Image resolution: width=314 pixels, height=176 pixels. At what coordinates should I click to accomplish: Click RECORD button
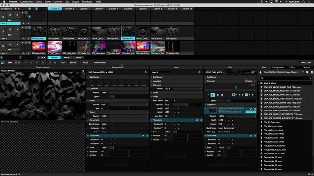(x=306, y=63)
